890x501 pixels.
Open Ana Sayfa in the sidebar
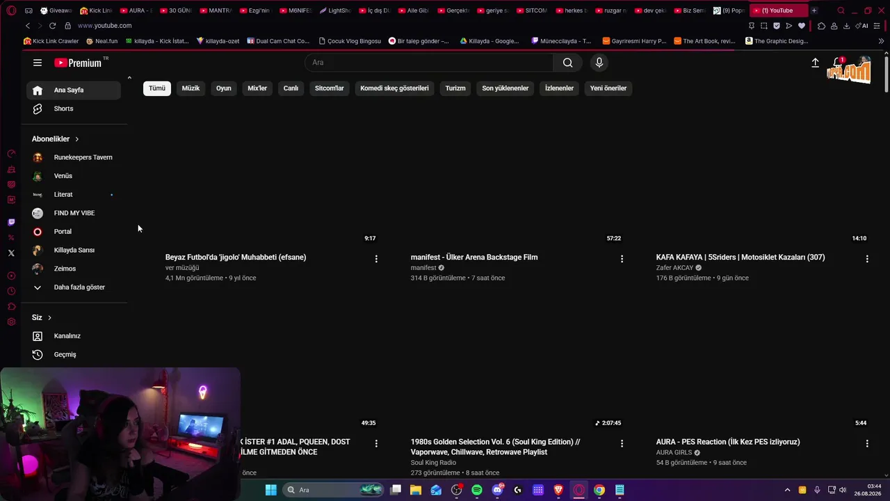(x=74, y=90)
